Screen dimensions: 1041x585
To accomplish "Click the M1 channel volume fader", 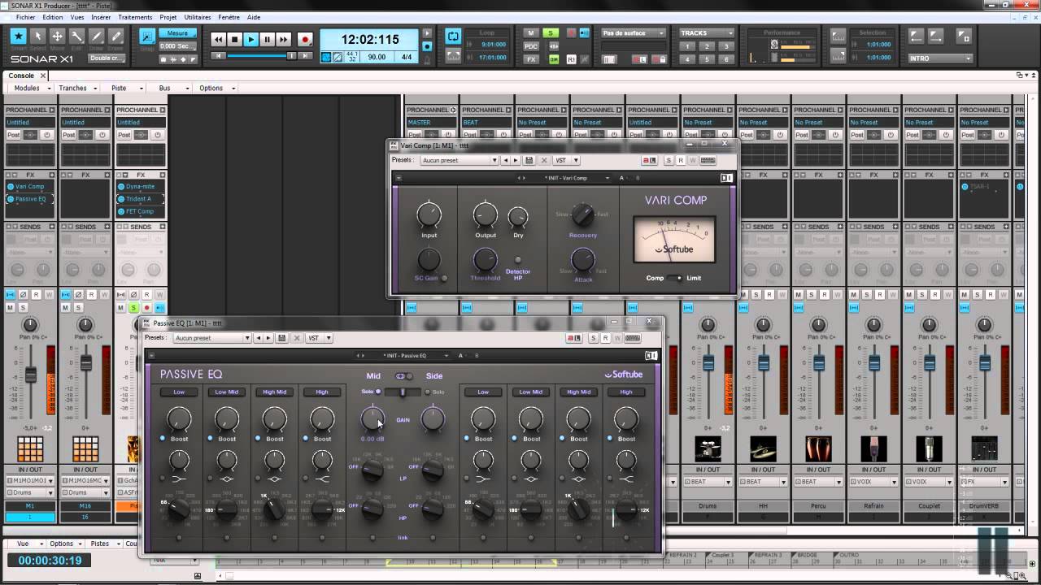I will coord(31,375).
